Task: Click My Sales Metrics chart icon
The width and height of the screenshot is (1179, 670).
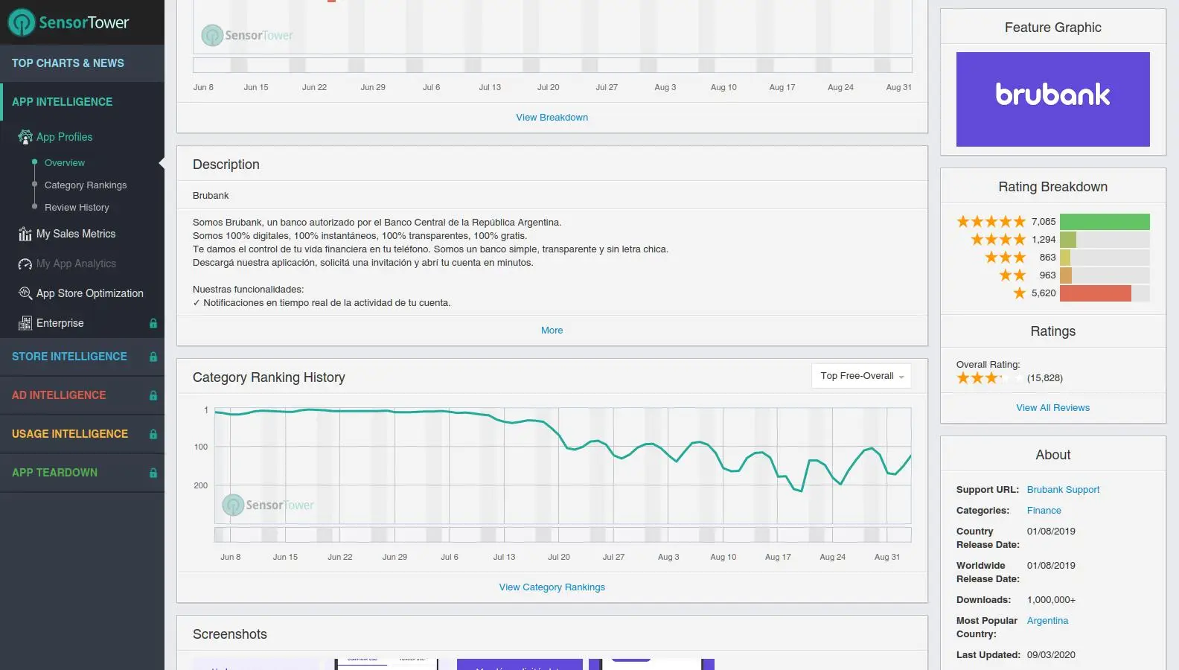Action: pos(25,234)
